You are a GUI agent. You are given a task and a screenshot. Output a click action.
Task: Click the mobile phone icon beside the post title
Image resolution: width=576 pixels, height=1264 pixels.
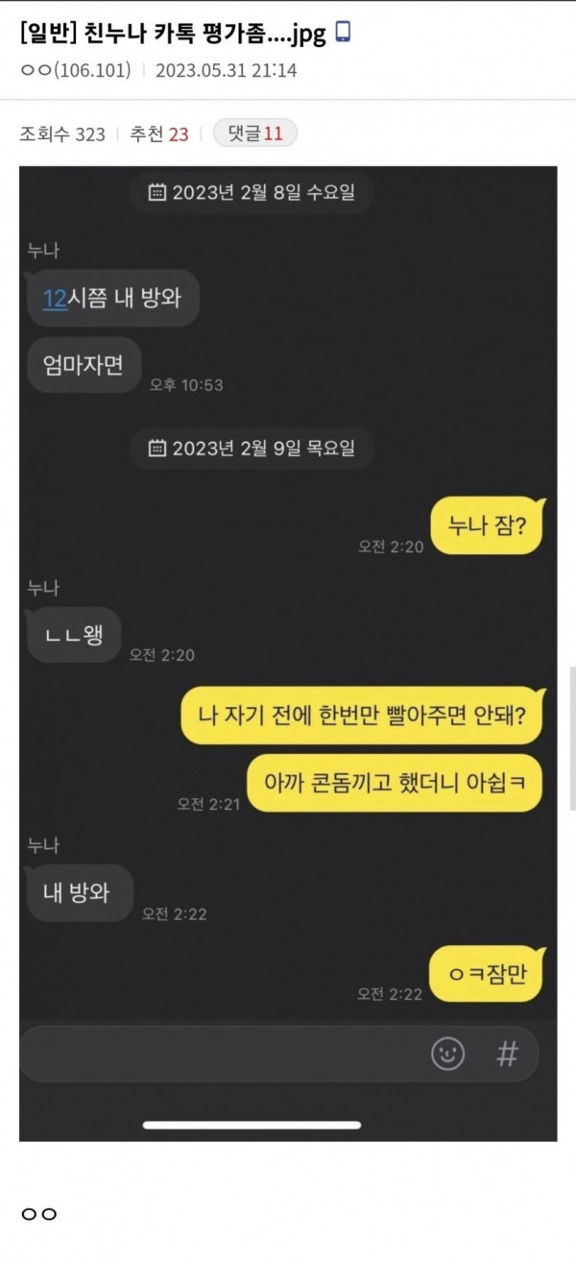pos(343,33)
